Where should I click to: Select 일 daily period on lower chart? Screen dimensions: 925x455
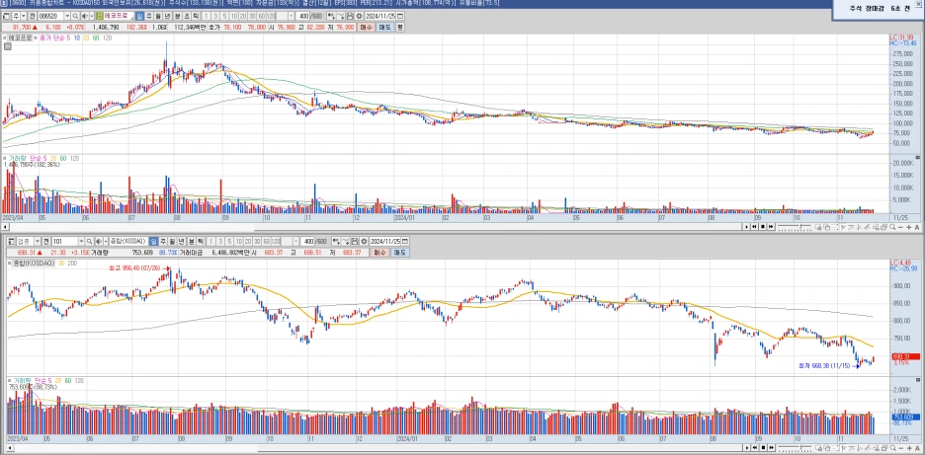(153, 241)
